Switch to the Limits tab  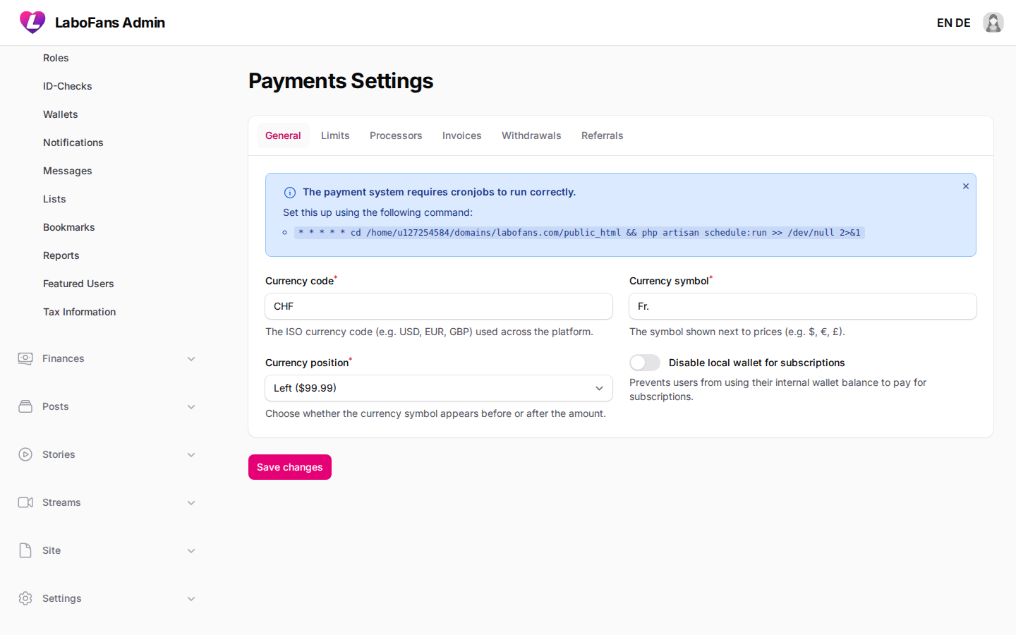[x=335, y=135]
